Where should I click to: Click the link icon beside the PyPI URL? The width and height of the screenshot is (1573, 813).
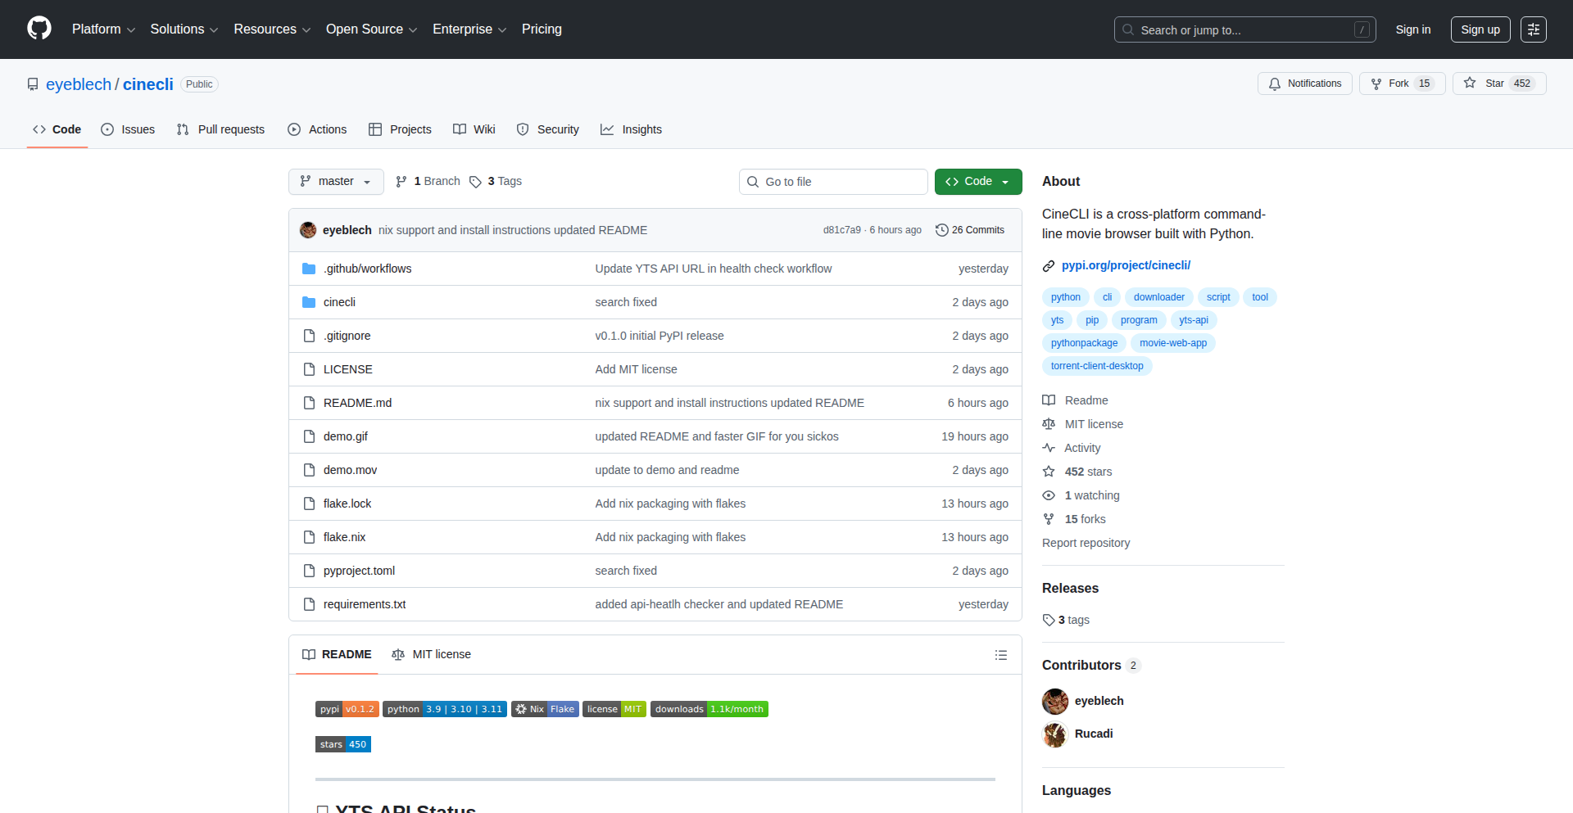(x=1049, y=265)
